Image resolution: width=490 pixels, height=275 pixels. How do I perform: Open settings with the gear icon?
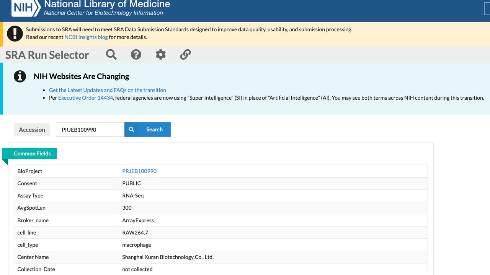(x=161, y=55)
